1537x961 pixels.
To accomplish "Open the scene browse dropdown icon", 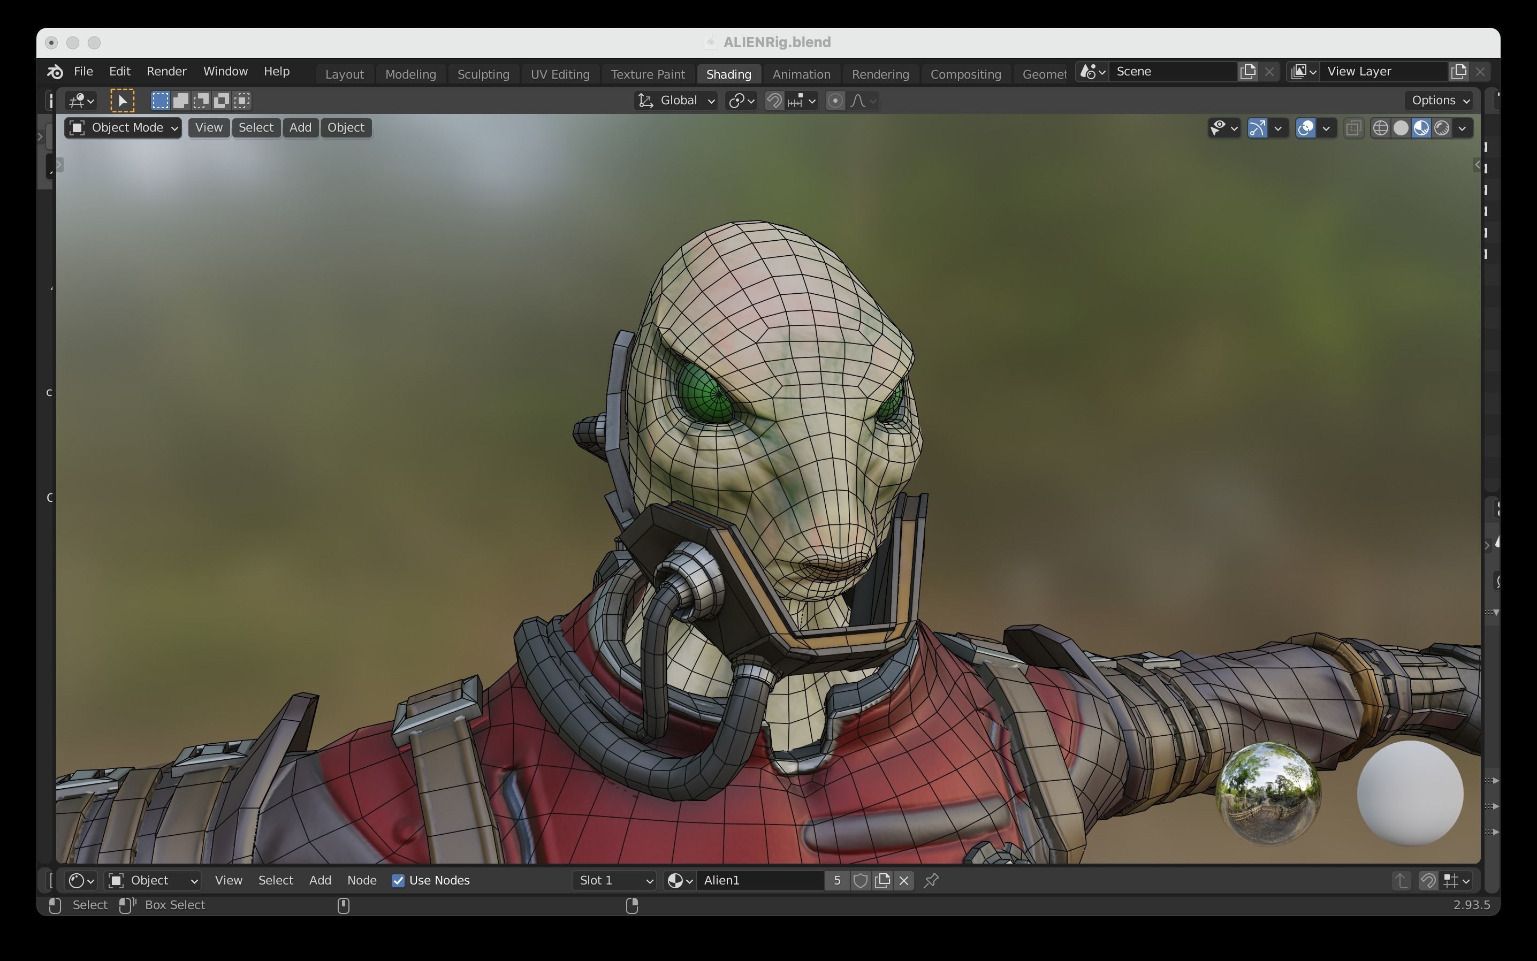I will click(1093, 72).
